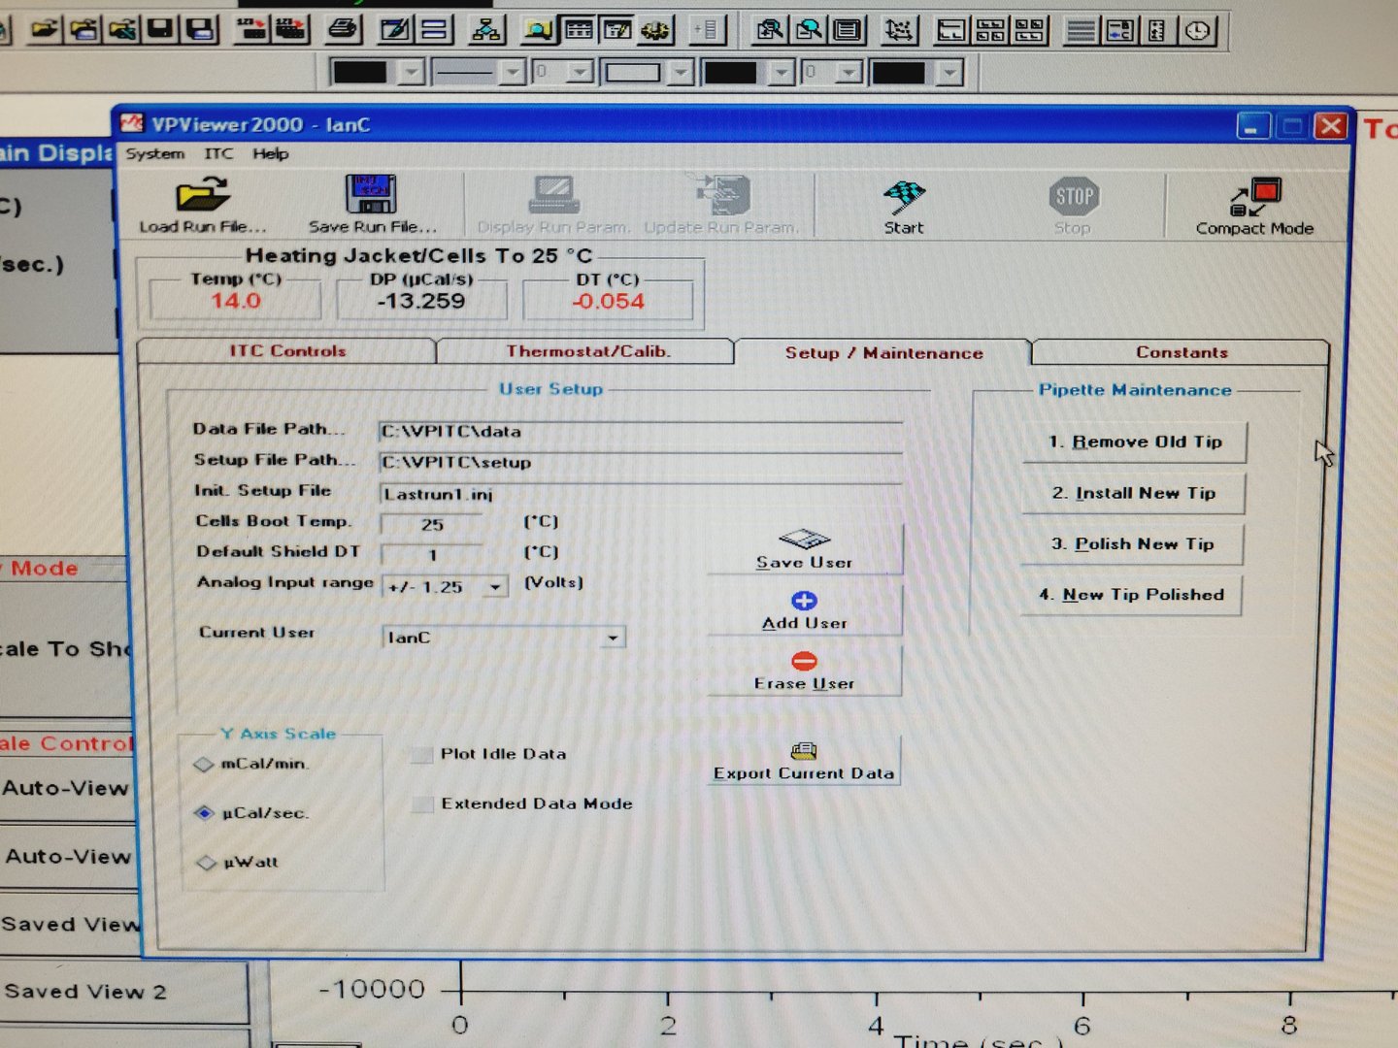Click the horizontal lines list icon in toolbar
The width and height of the screenshot is (1398, 1048).
(1081, 31)
